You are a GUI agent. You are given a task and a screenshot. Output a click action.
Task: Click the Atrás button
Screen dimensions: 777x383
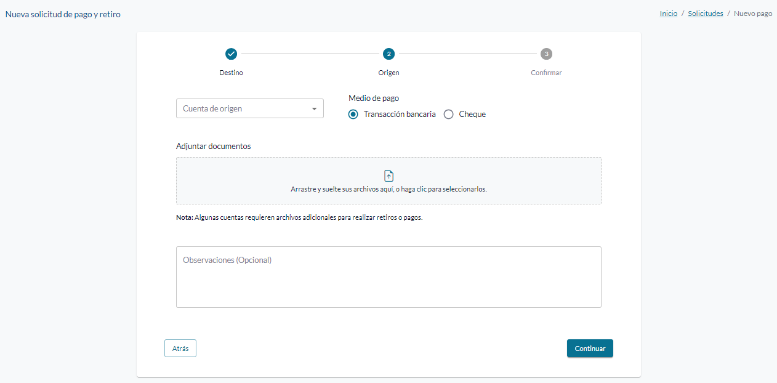click(x=180, y=349)
